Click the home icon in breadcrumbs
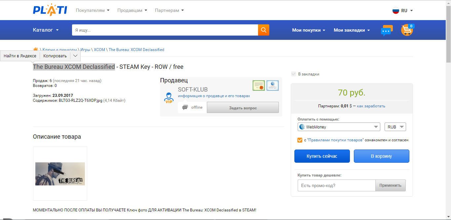The height and width of the screenshot is (220, 451). point(36,49)
